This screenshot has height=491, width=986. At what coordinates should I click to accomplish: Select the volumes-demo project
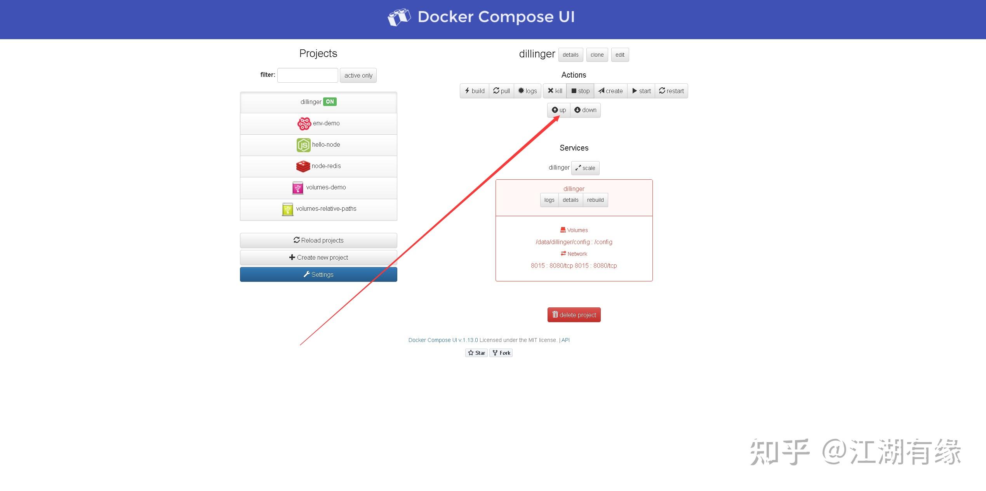[x=318, y=187]
